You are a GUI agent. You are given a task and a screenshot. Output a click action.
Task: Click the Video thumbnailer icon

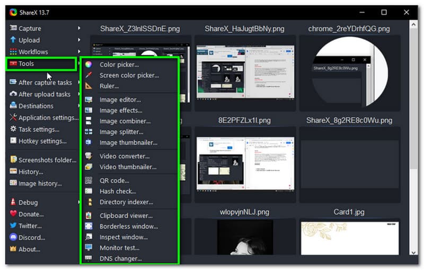click(x=89, y=167)
